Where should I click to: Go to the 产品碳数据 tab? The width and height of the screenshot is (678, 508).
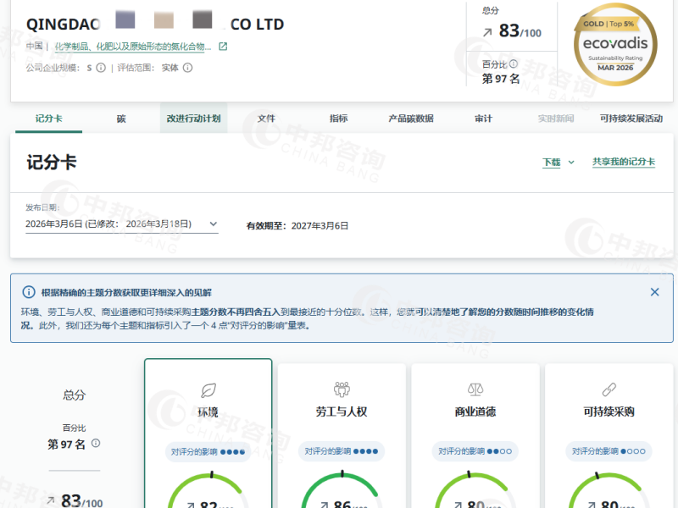click(x=410, y=119)
